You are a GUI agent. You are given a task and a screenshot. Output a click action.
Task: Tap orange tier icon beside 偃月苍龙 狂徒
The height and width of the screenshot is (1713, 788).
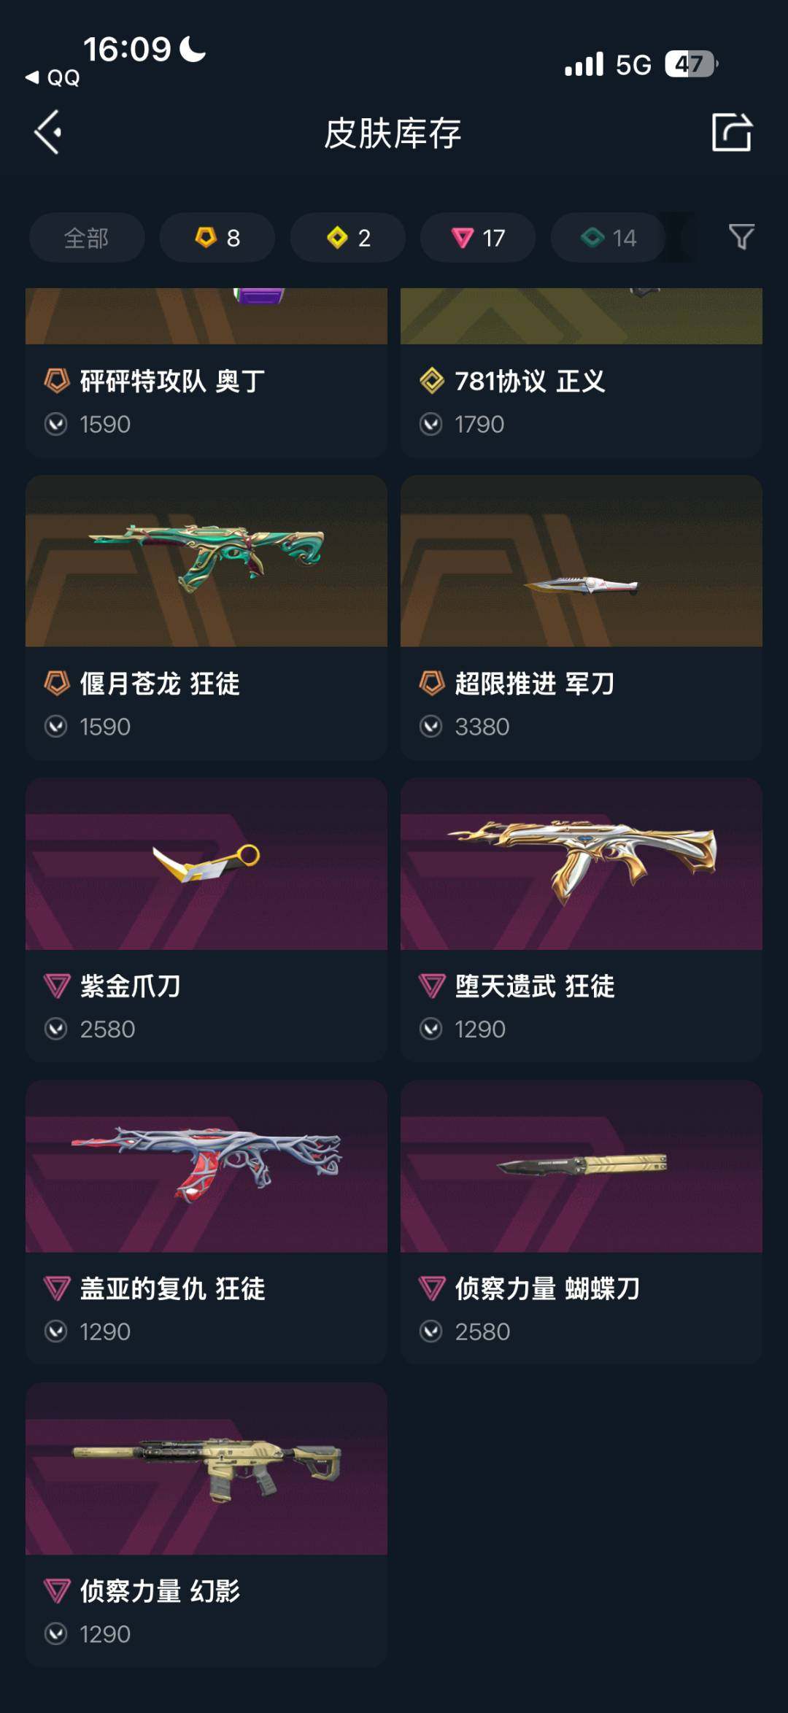tap(57, 684)
